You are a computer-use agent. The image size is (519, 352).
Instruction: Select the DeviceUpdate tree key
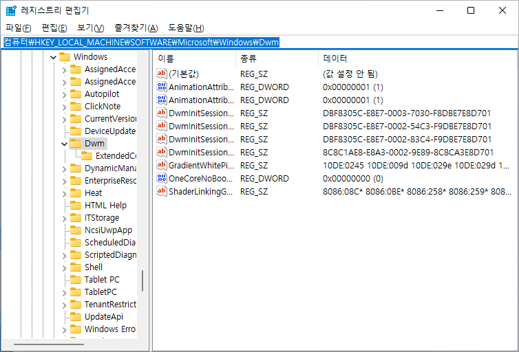110,131
